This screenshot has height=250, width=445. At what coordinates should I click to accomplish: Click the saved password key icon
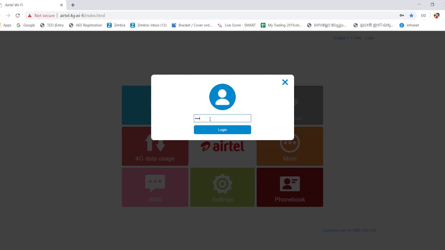(x=402, y=16)
